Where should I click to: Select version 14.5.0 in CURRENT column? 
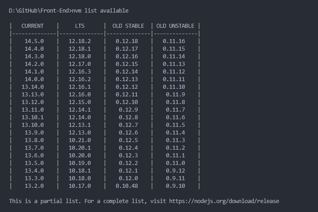coord(34,41)
